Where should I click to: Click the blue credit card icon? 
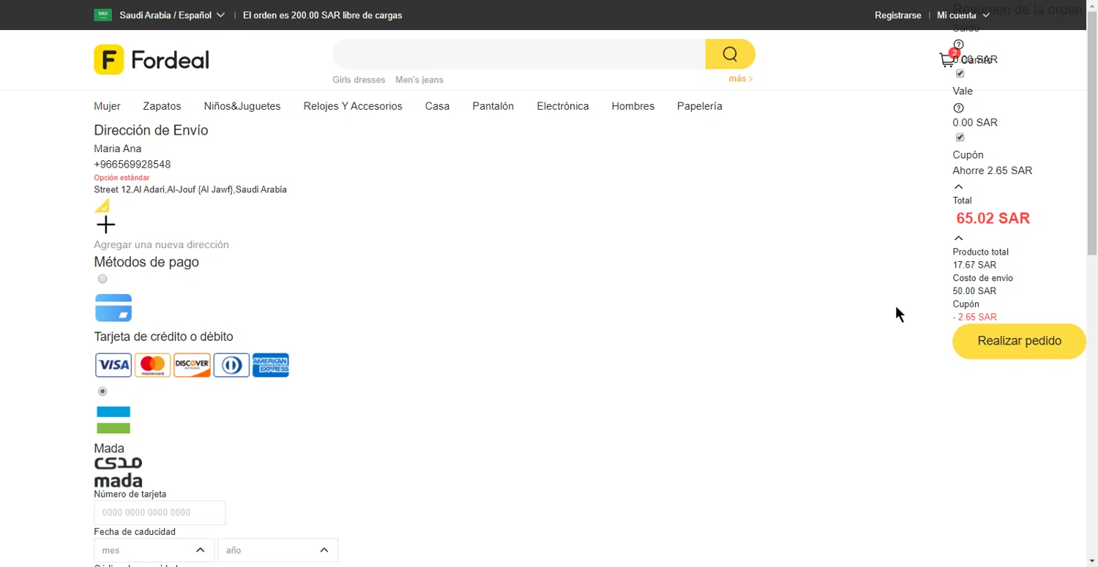113,308
